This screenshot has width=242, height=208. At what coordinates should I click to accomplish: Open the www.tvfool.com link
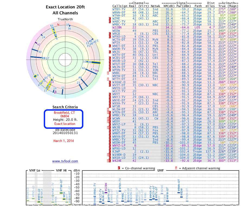(x=65, y=161)
